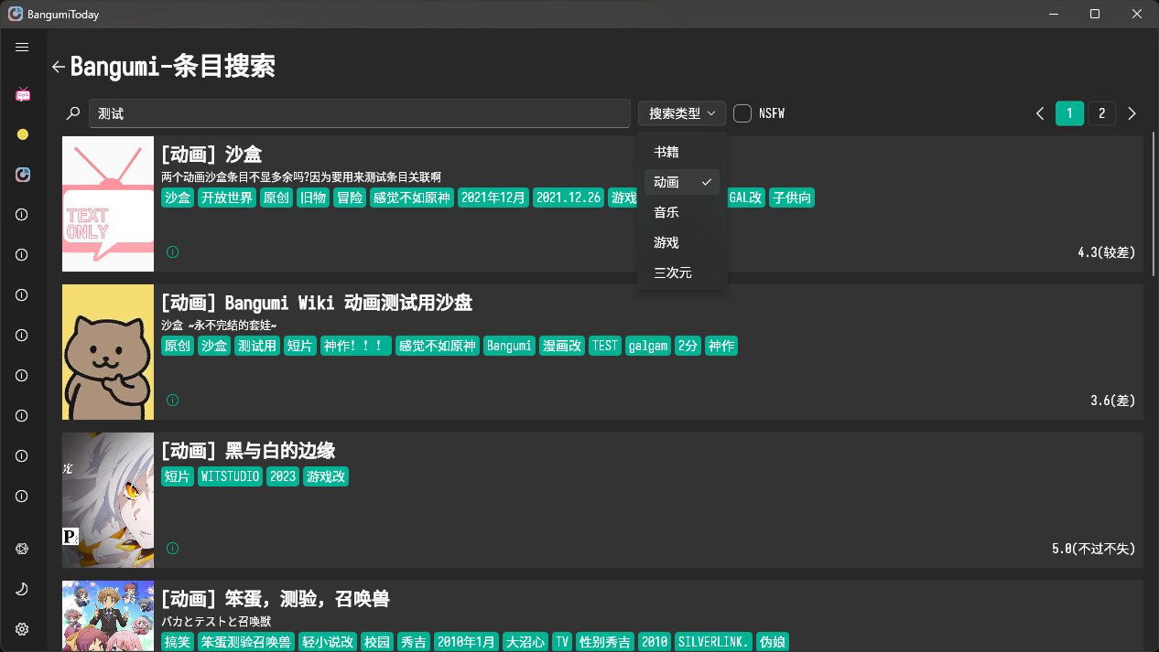Go to results page 2
The height and width of the screenshot is (652, 1159).
[x=1101, y=113]
